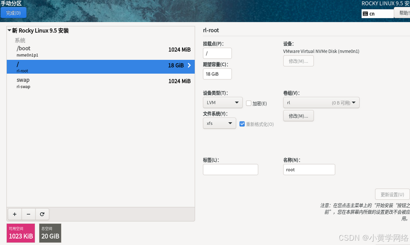Image resolution: width=410 pixels, height=245 pixels.
Task: Select the / rl-root partition row
Action: pos(101,67)
